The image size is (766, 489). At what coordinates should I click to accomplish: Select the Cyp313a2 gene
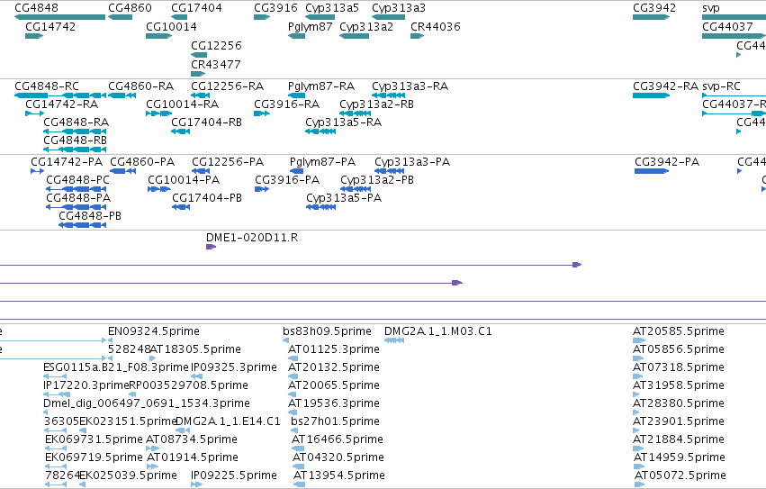click(354, 36)
